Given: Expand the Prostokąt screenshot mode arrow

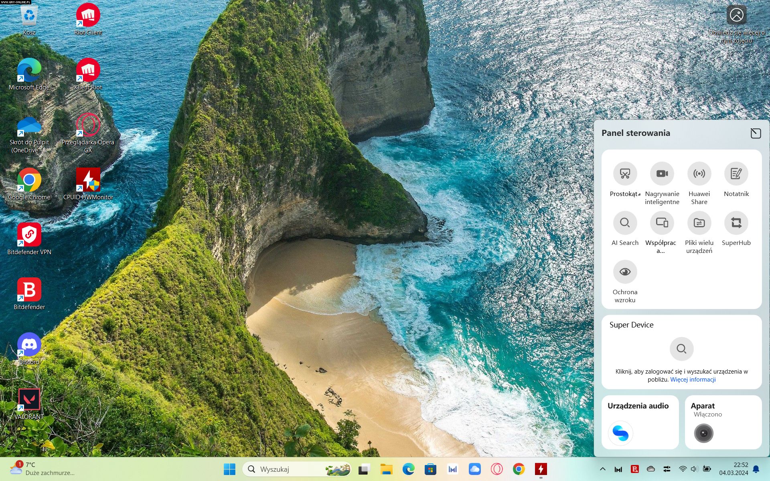Looking at the screenshot, I should (639, 194).
